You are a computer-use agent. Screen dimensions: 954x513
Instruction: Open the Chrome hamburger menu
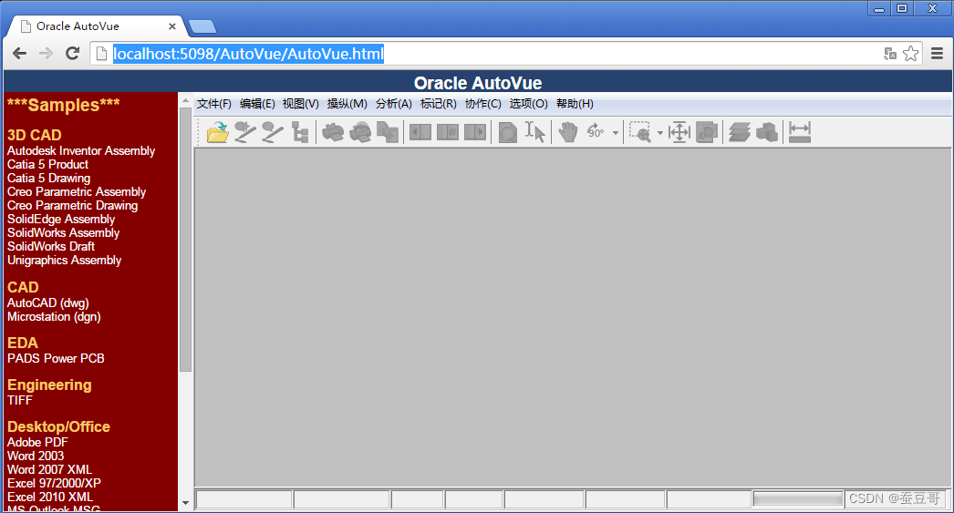click(x=937, y=54)
